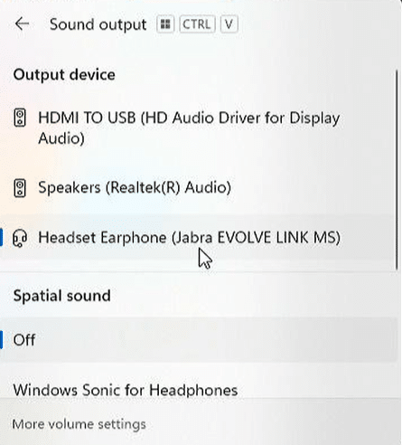Click the output device list scrollbar
This screenshot has width=402, height=445.
pyautogui.click(x=397, y=170)
